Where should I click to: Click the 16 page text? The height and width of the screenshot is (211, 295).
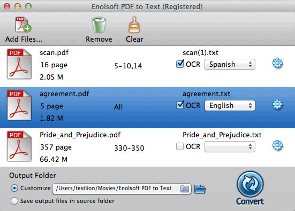(x=54, y=65)
